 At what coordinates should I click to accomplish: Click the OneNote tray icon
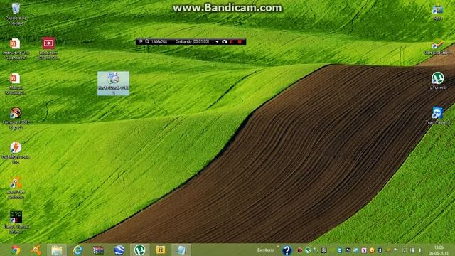(x=364, y=250)
